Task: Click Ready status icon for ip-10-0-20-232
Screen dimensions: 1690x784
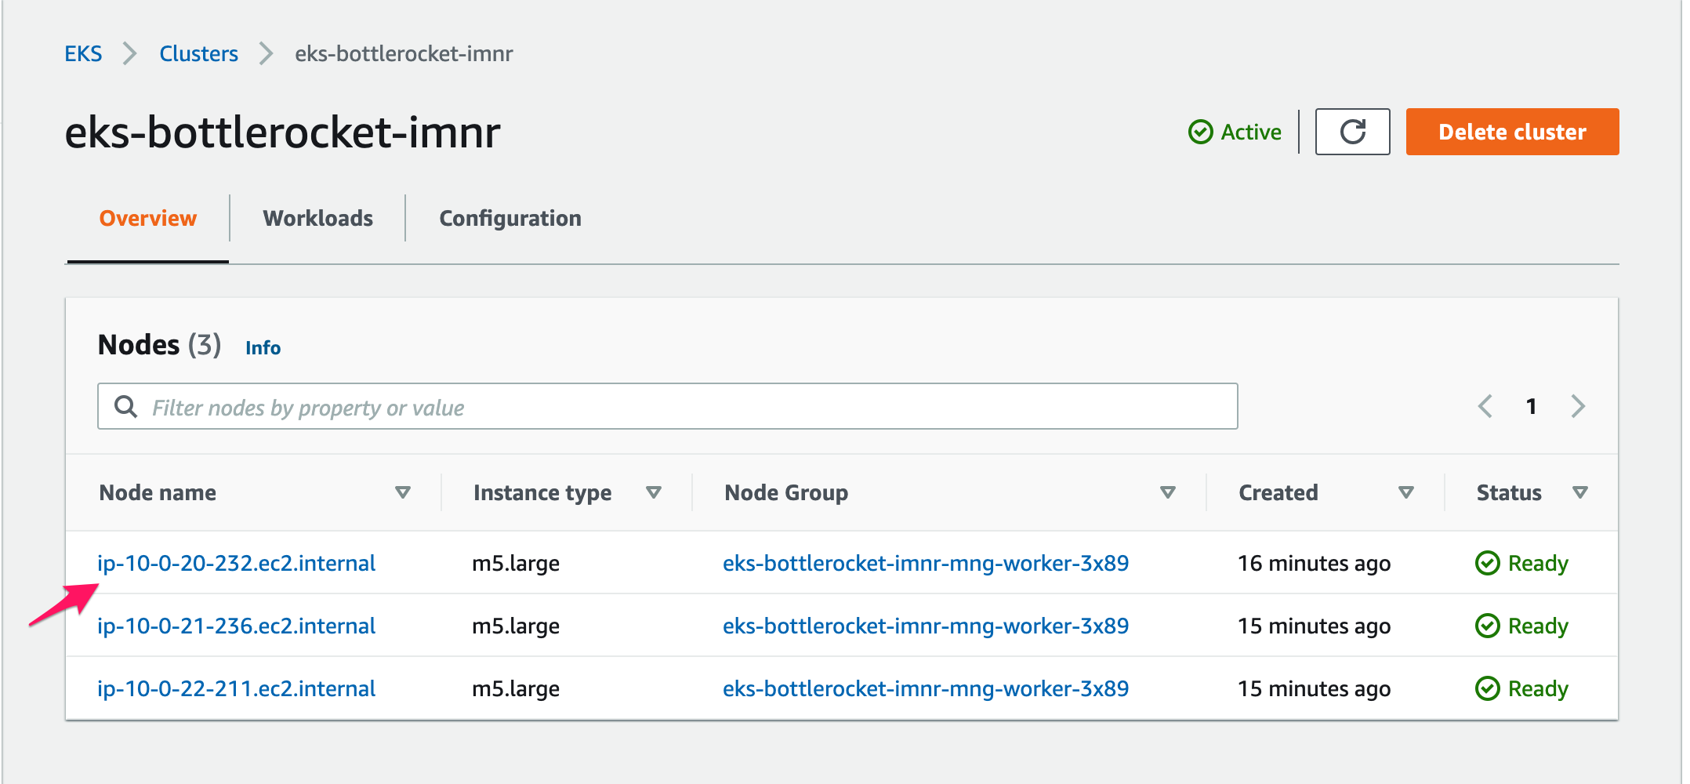Action: coord(1487,563)
